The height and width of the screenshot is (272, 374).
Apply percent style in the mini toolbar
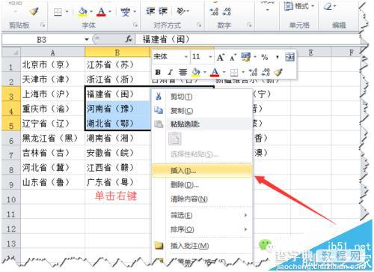tap(265, 57)
